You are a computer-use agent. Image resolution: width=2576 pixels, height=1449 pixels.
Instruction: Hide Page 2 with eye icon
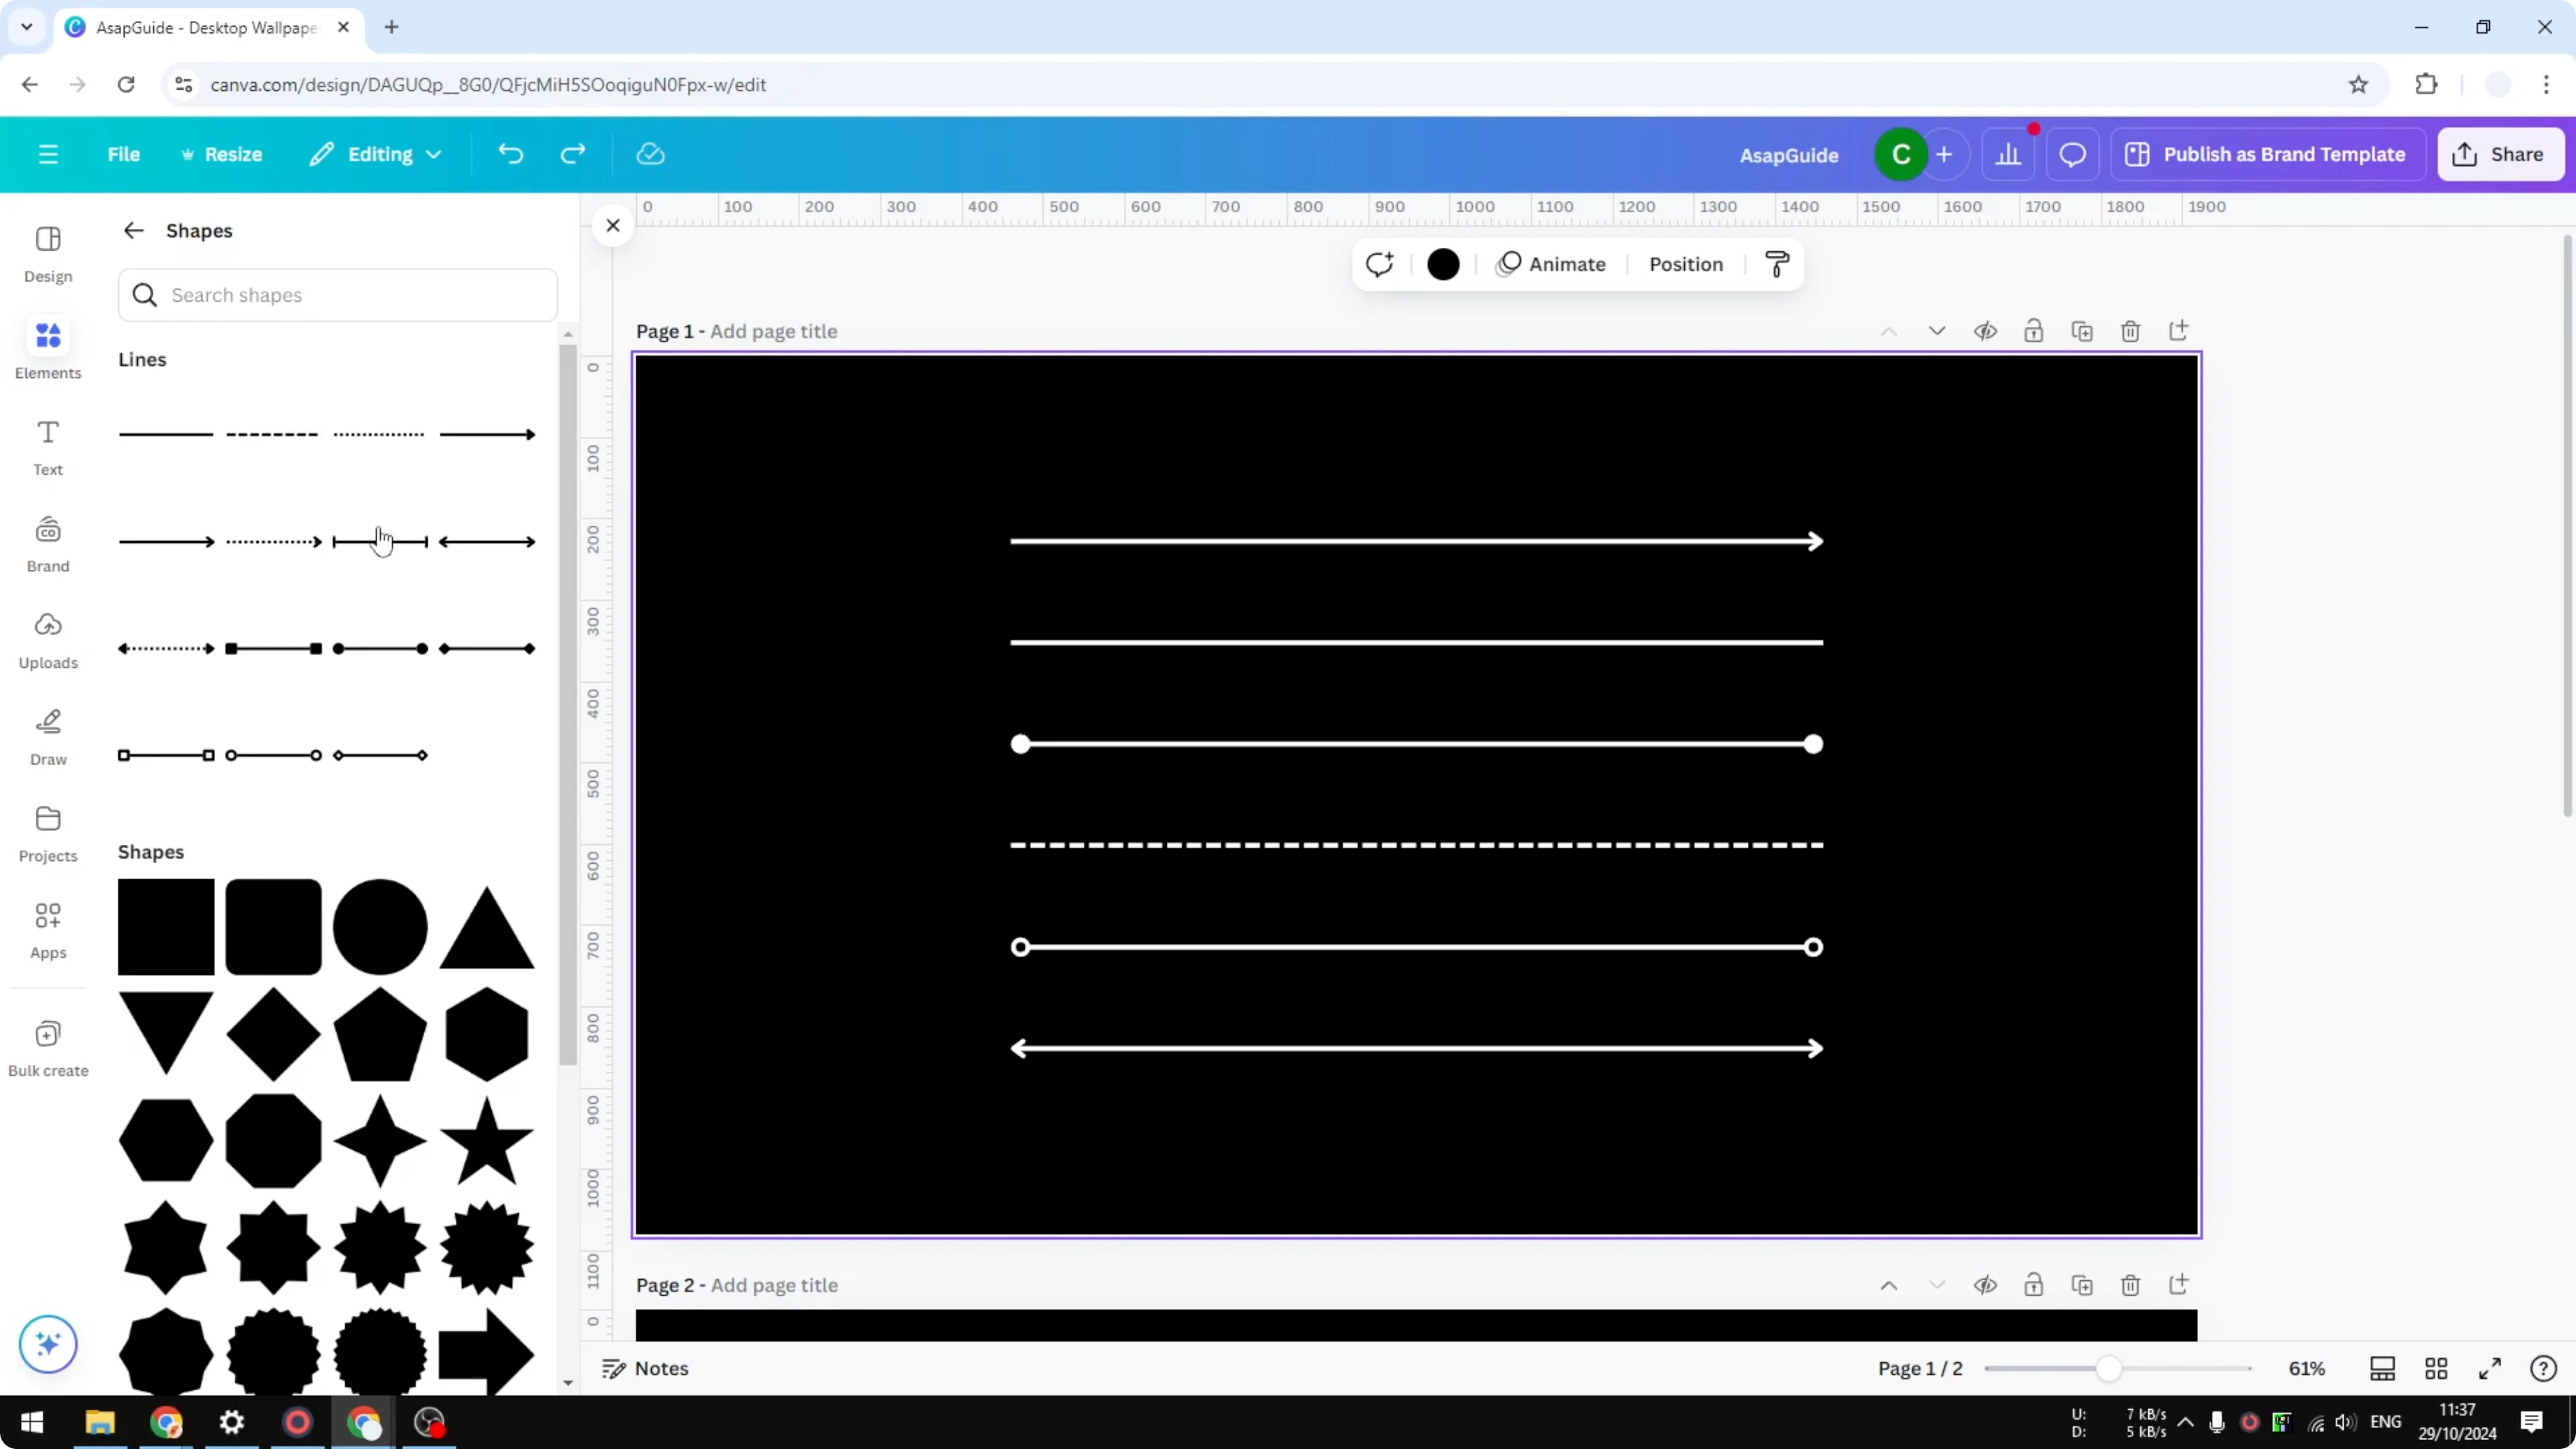click(1986, 1285)
